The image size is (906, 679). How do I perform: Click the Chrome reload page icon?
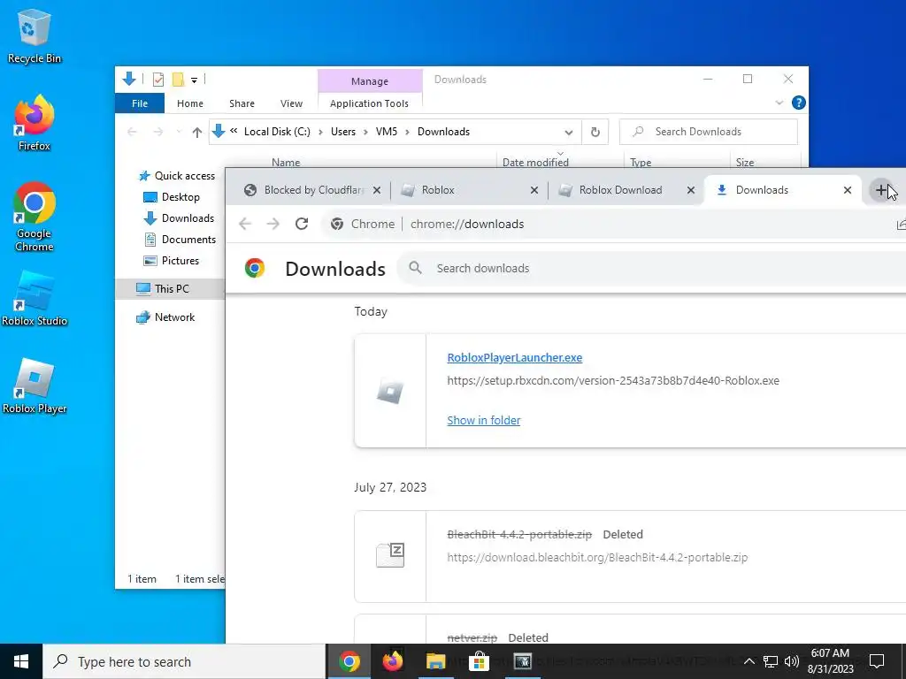click(302, 224)
